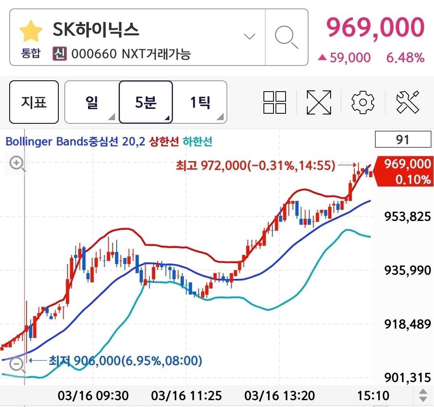Image resolution: width=434 pixels, height=407 pixels.
Task: Click the up/down stepper arrows by time axis
Action: tap(423, 395)
